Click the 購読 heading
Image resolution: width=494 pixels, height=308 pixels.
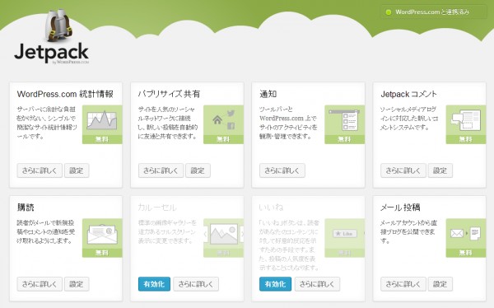tap(26, 208)
